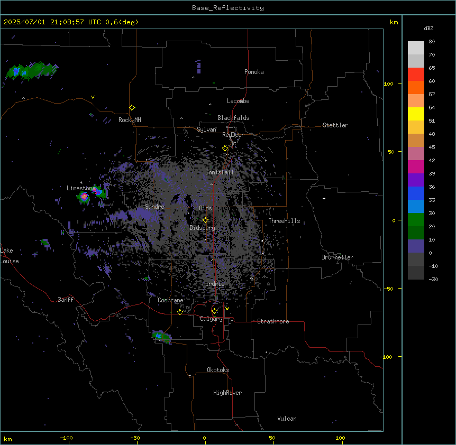
Task: Click the white plus marker west of Drumheller area
Action: tap(324, 198)
